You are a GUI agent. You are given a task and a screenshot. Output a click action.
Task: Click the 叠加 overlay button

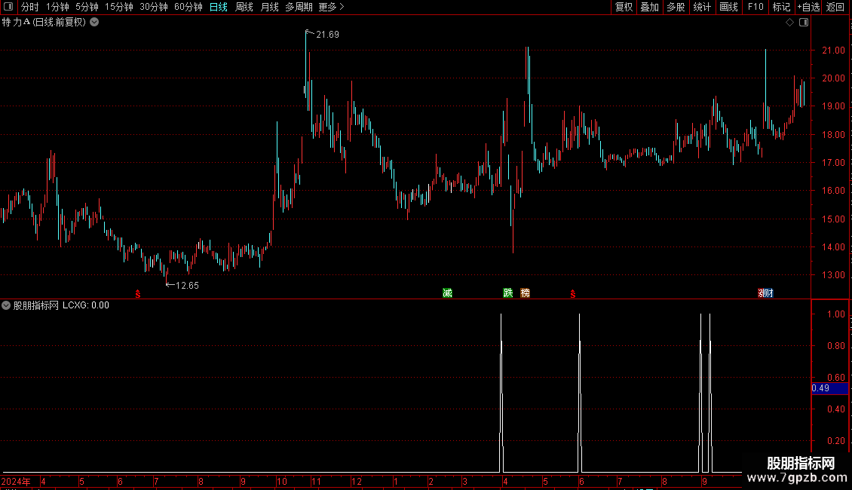coord(649,7)
